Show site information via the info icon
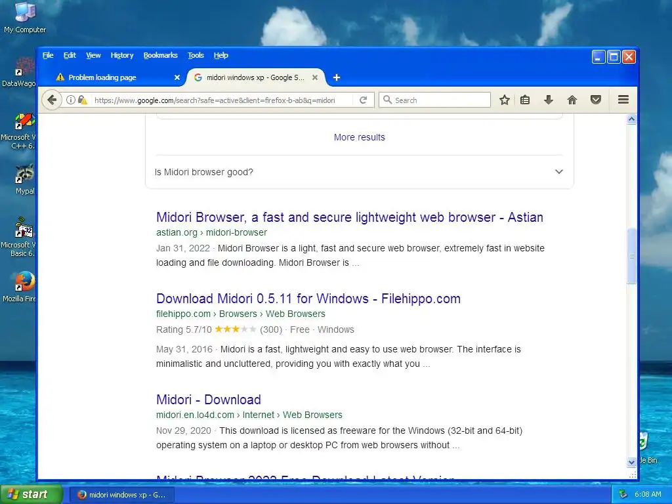The image size is (672, 504). tap(70, 100)
